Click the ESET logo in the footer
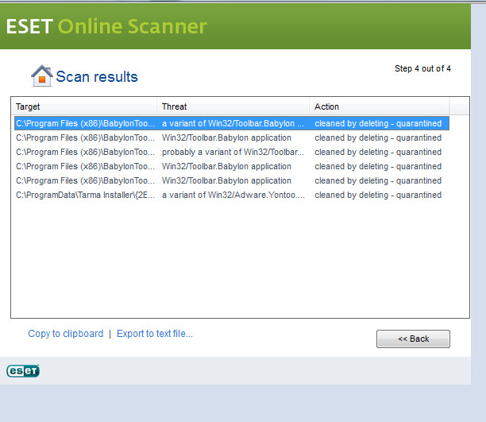Screen dimensions: 486x422 23,370
